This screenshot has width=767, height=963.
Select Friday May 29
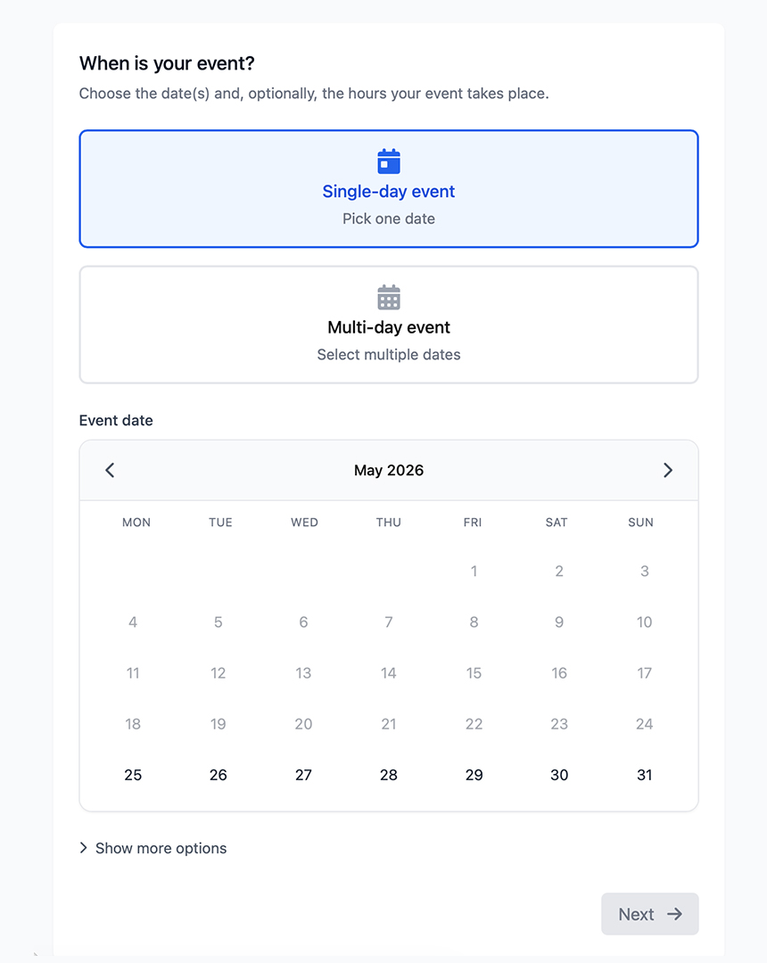474,775
